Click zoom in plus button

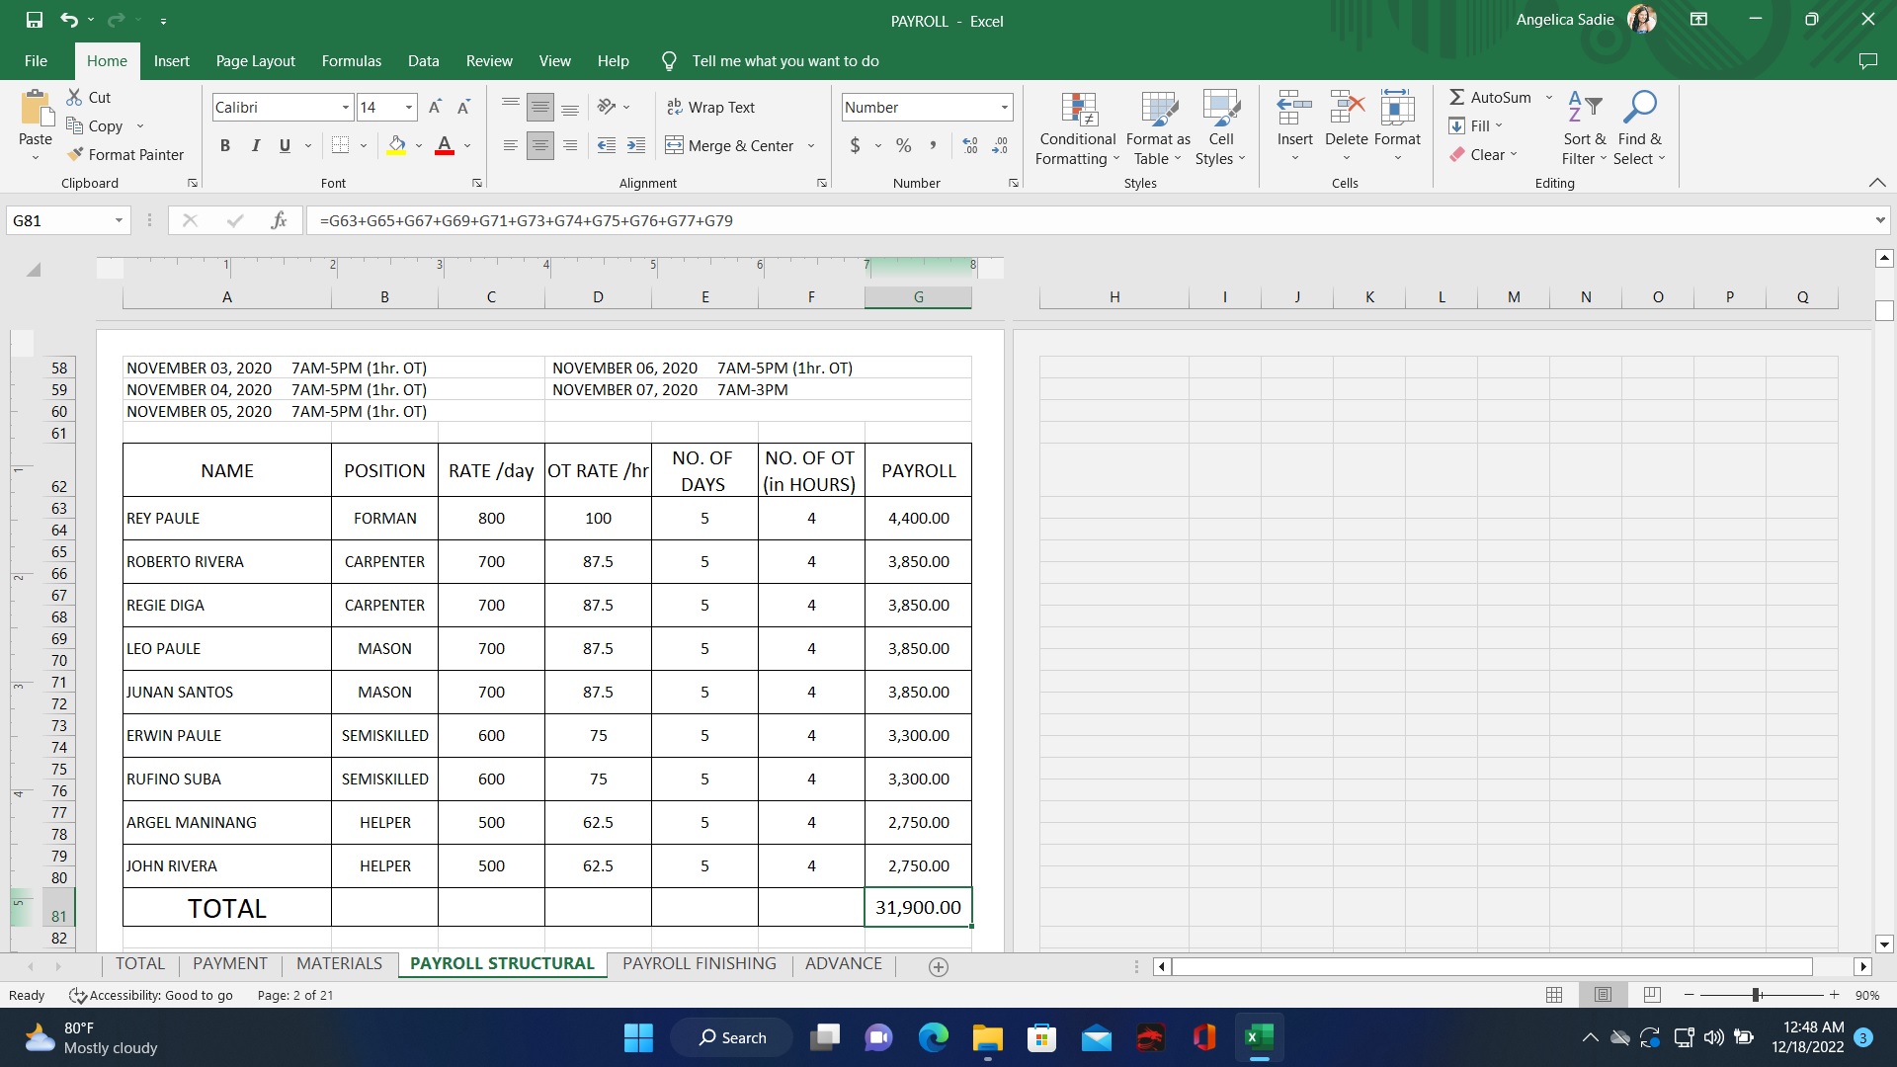click(1835, 995)
